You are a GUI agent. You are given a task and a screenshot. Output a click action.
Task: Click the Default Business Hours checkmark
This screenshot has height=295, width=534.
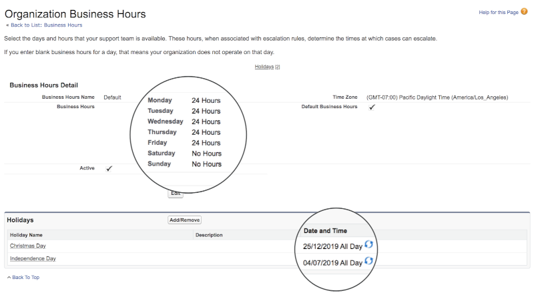click(x=372, y=107)
